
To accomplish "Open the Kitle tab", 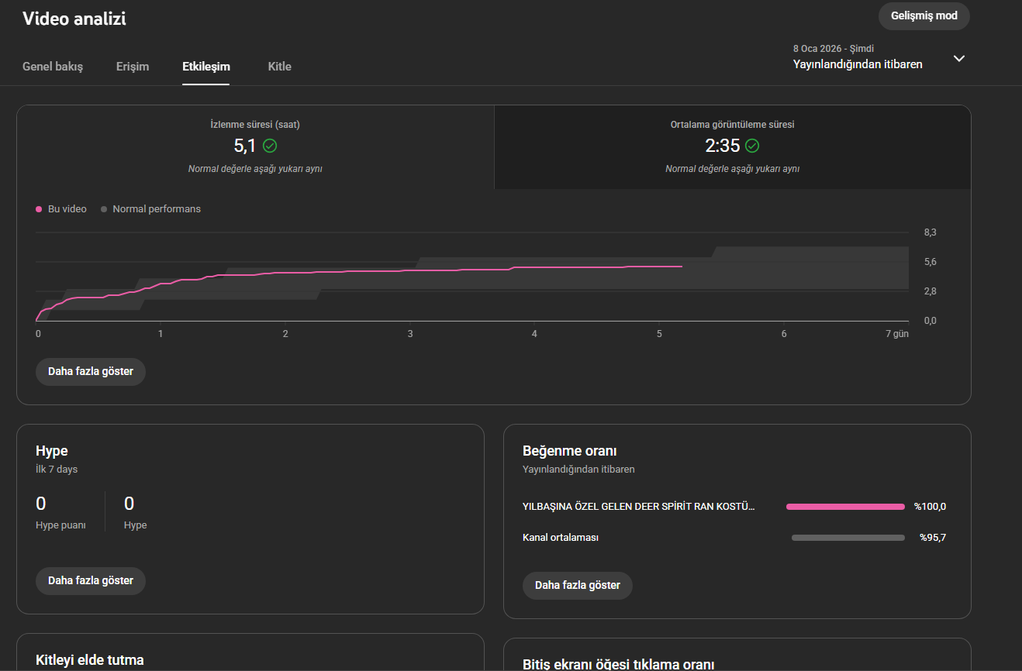I will pyautogui.click(x=280, y=67).
